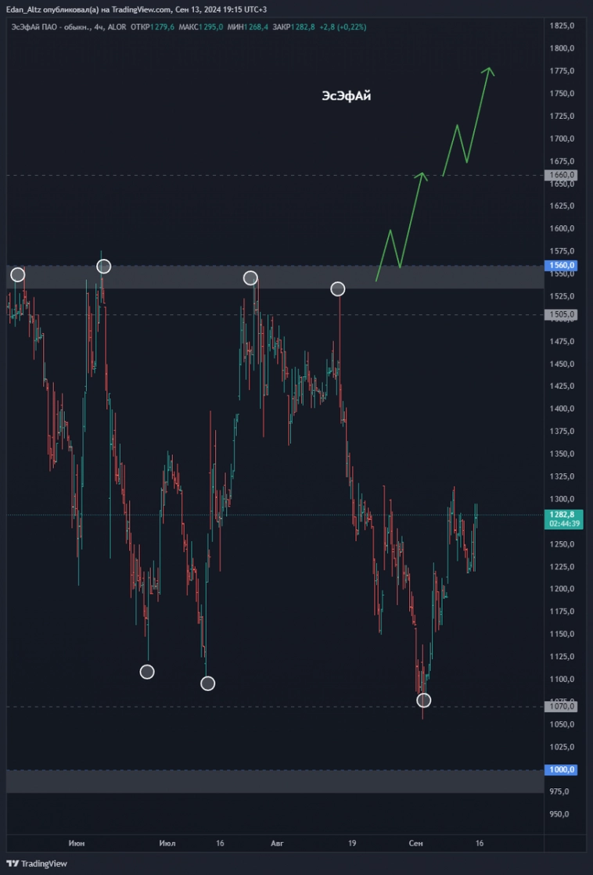
Task: Click the Авг label on the time axis
Action: (276, 844)
